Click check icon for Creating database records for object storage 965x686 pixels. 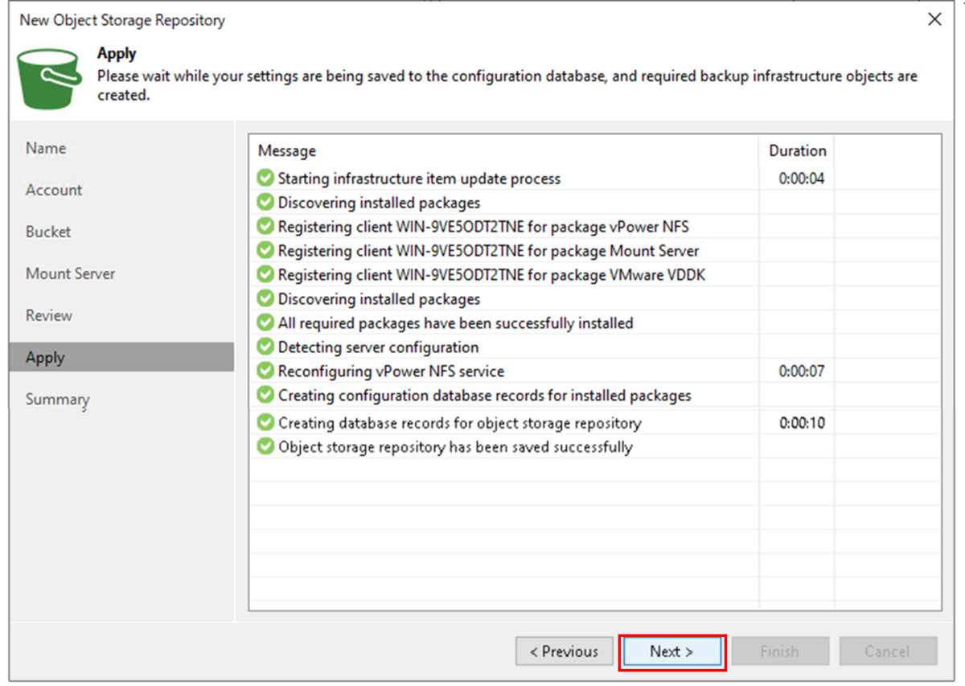click(265, 422)
